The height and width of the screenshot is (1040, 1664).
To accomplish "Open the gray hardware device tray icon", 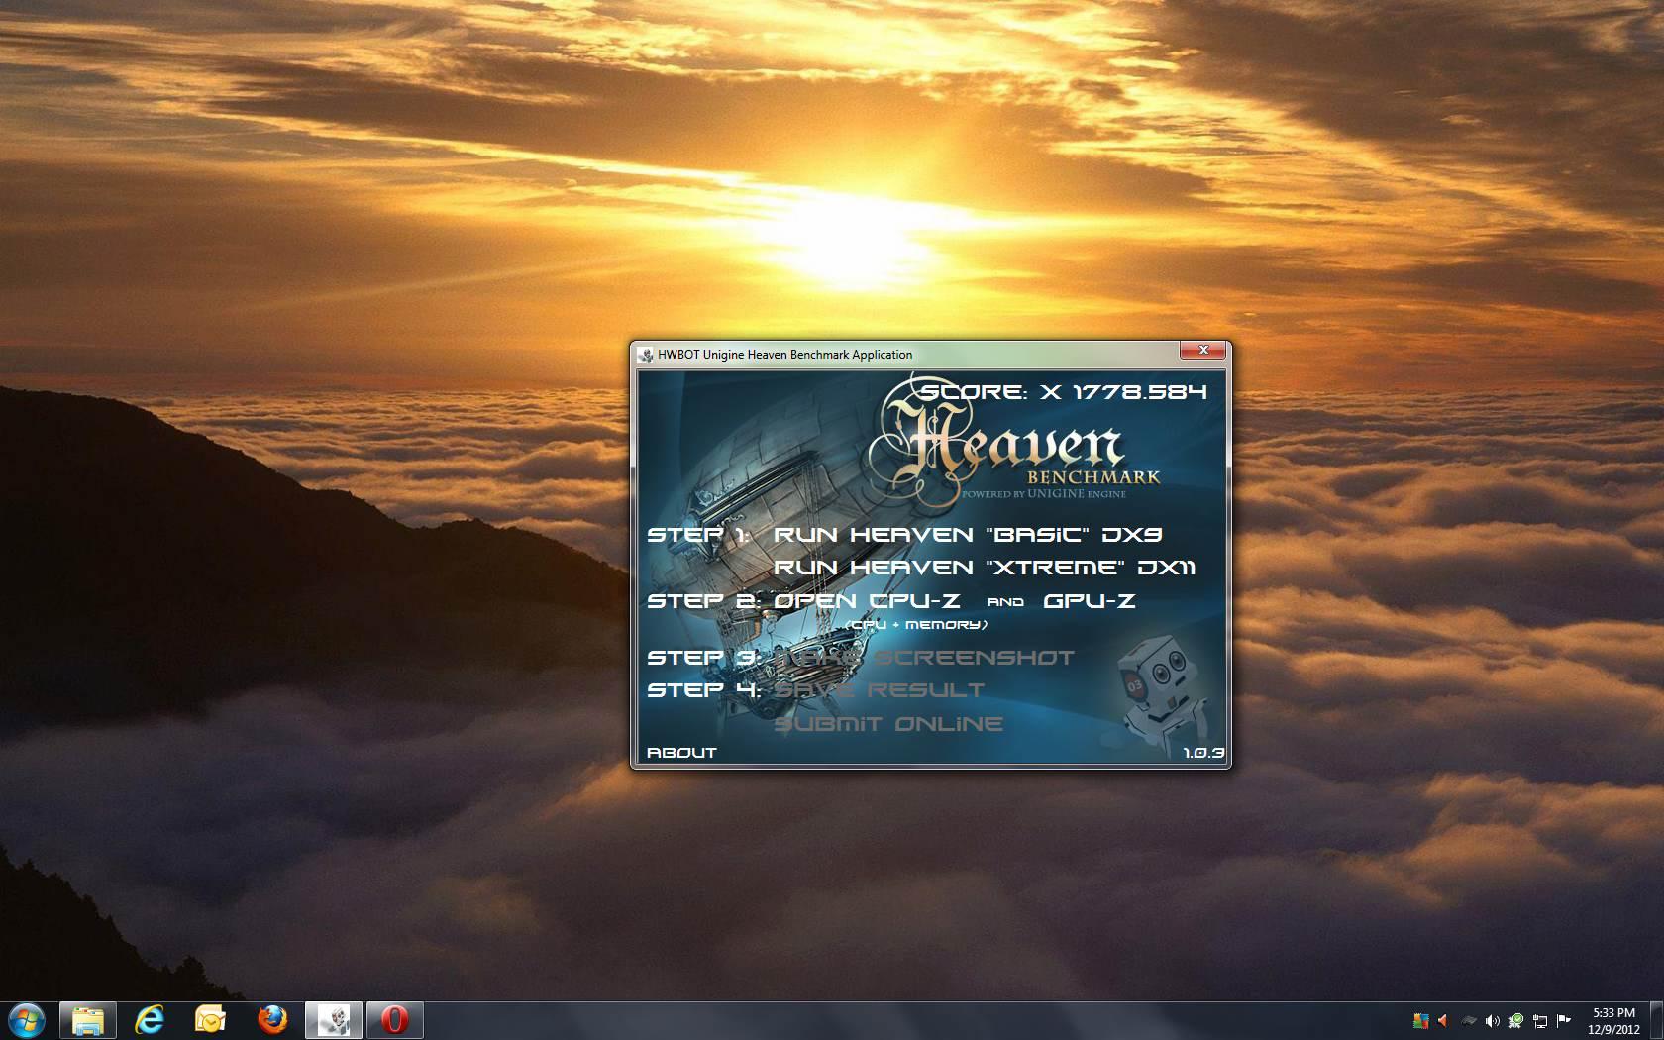I will click(x=1469, y=1020).
